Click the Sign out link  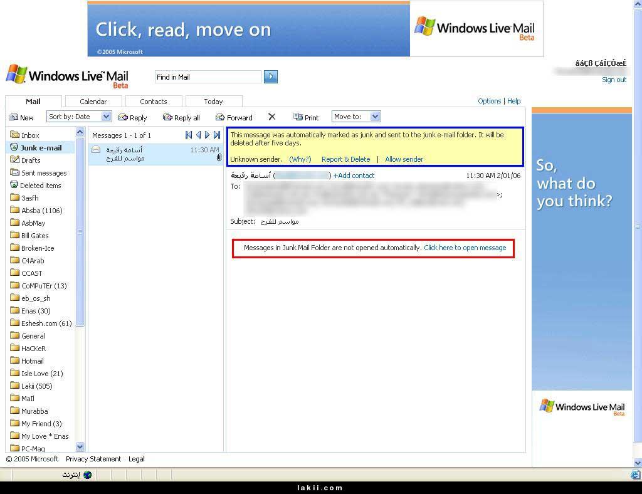pyautogui.click(x=614, y=80)
